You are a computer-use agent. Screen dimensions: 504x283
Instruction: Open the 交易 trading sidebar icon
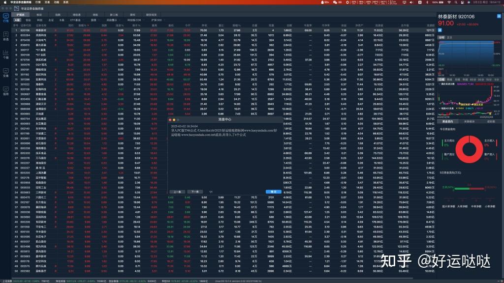tap(5, 71)
